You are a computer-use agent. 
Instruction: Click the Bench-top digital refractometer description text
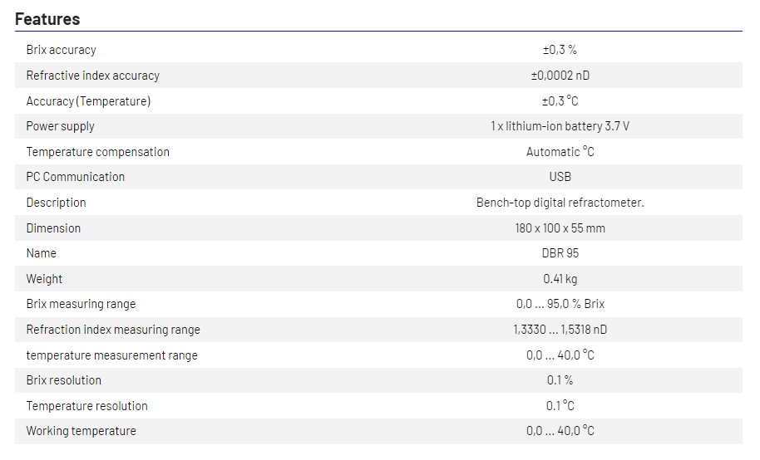pos(560,203)
